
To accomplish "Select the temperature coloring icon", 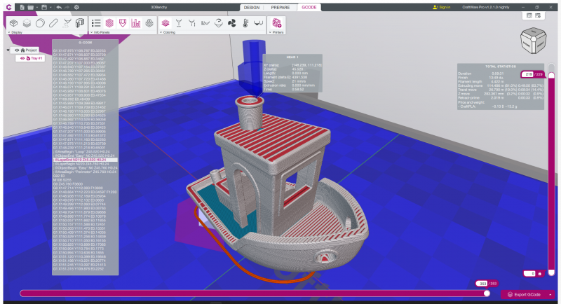I will click(x=245, y=23).
